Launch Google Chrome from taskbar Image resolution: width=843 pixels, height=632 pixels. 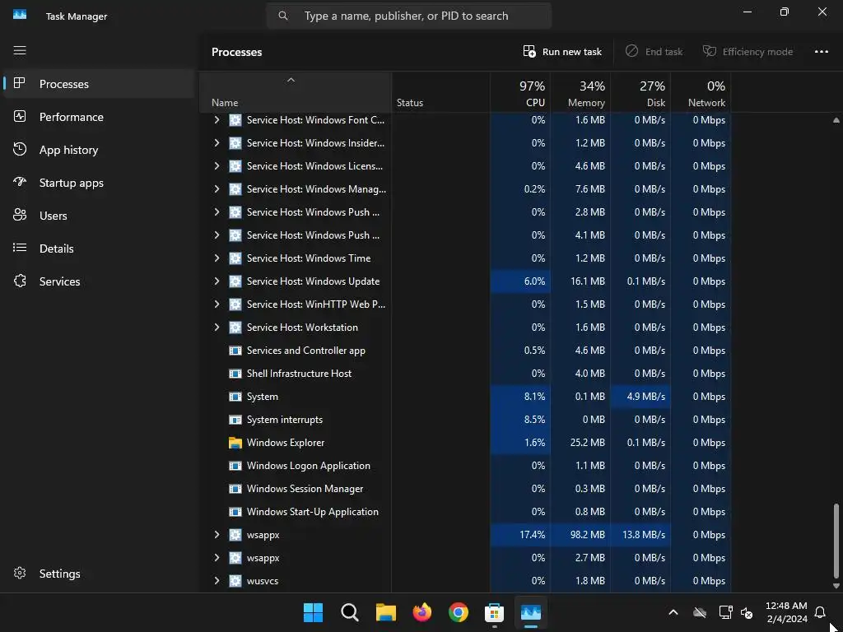(x=458, y=612)
